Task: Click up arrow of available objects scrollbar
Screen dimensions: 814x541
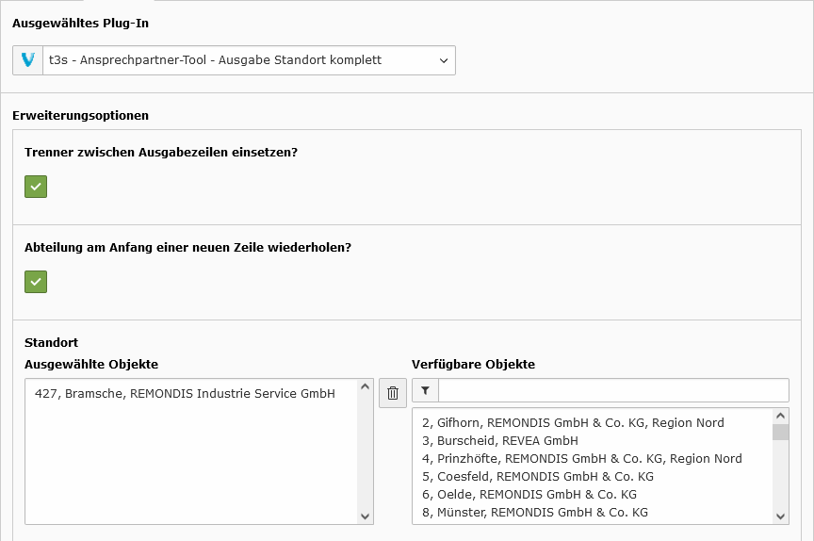Action: [x=780, y=416]
